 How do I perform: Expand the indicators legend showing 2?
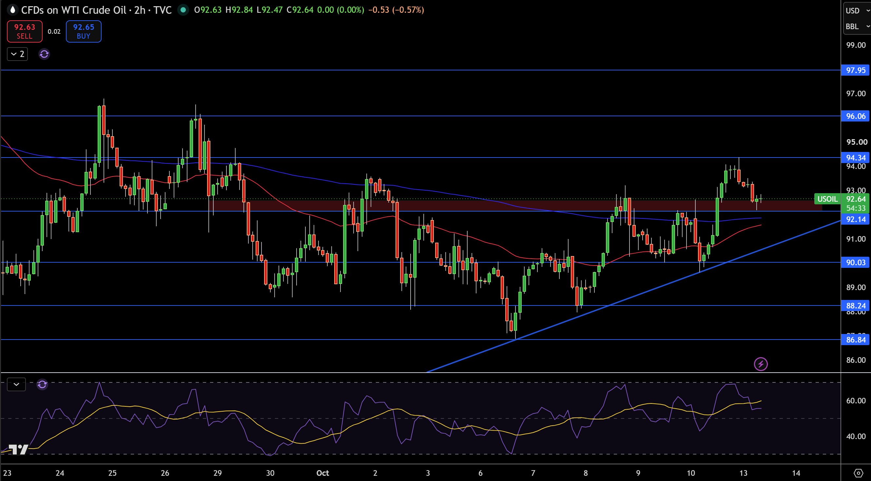[x=17, y=54]
